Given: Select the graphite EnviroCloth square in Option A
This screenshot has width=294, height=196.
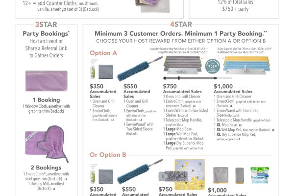Looking at the screenshot, I should (106, 72).
